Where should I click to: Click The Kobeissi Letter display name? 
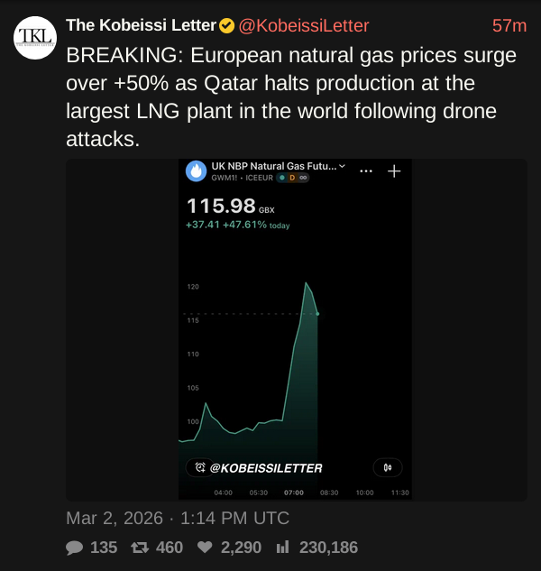tap(141, 26)
